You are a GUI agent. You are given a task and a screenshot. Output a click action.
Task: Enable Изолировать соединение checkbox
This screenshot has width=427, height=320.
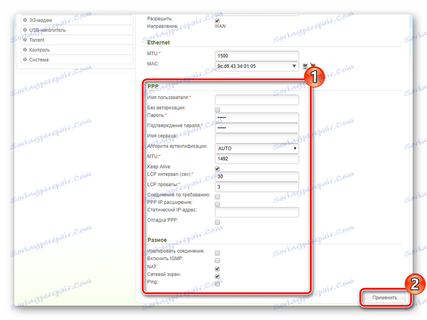(217, 253)
